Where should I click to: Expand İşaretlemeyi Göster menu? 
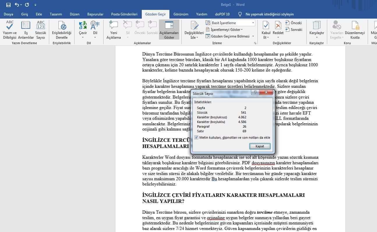pos(224,29)
